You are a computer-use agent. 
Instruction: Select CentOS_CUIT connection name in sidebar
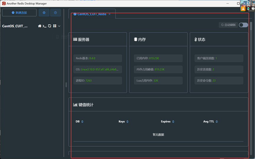(x=15, y=26)
